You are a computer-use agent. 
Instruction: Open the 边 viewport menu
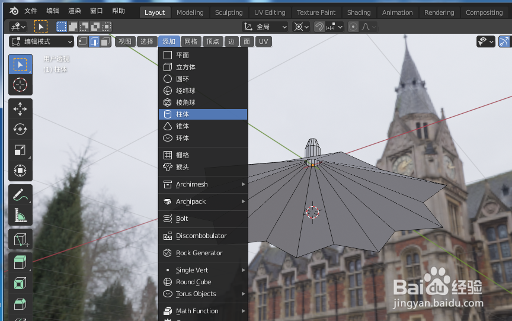coord(231,41)
